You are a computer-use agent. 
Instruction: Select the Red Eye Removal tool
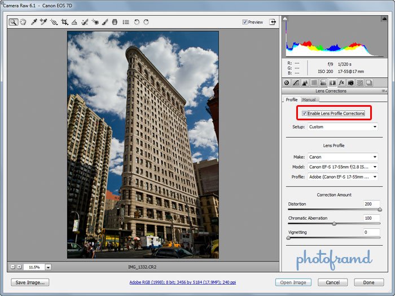click(x=95, y=22)
